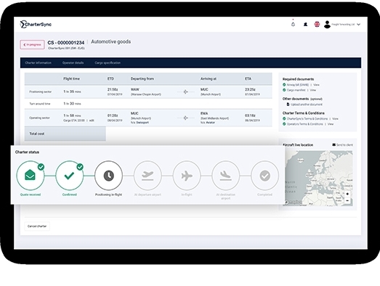
Task: Open the notifications bell
Action: (x=293, y=24)
